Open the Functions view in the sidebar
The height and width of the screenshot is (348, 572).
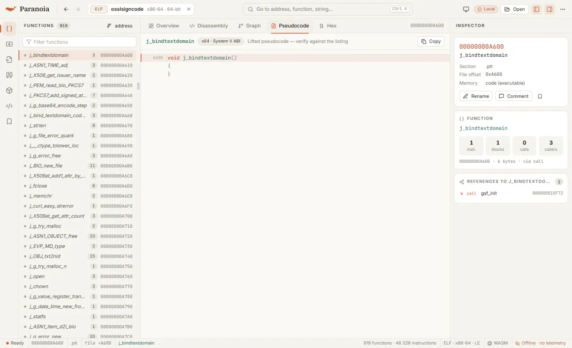coord(9,29)
